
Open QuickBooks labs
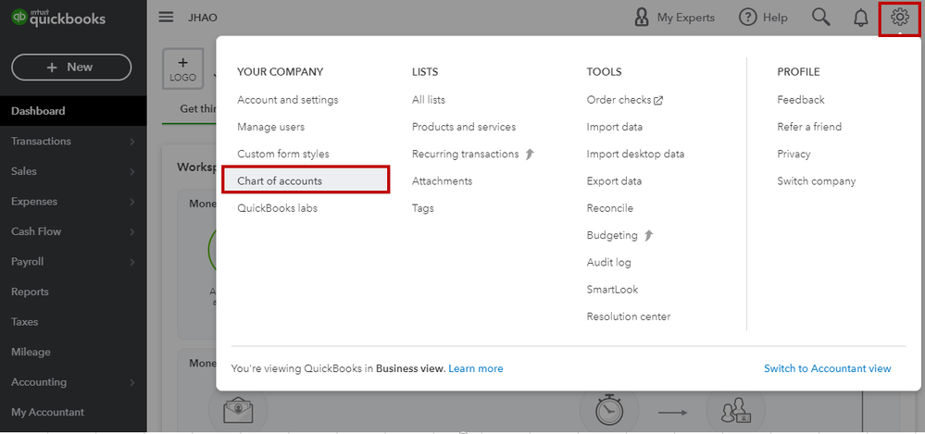[277, 208]
